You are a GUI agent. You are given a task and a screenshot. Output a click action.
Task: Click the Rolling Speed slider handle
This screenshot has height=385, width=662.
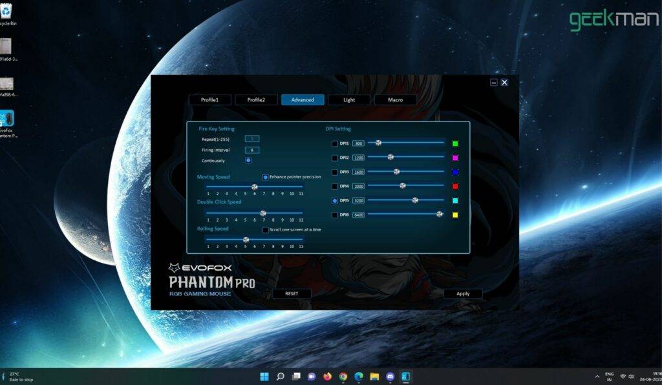pos(246,240)
